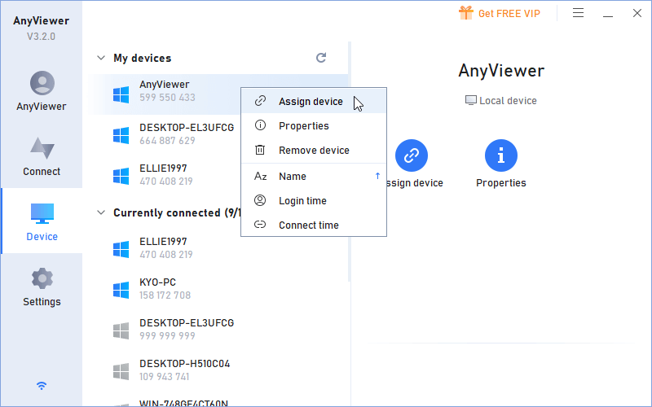Select the Device monitor icon in sidebar
This screenshot has width=652, height=407.
[42, 214]
